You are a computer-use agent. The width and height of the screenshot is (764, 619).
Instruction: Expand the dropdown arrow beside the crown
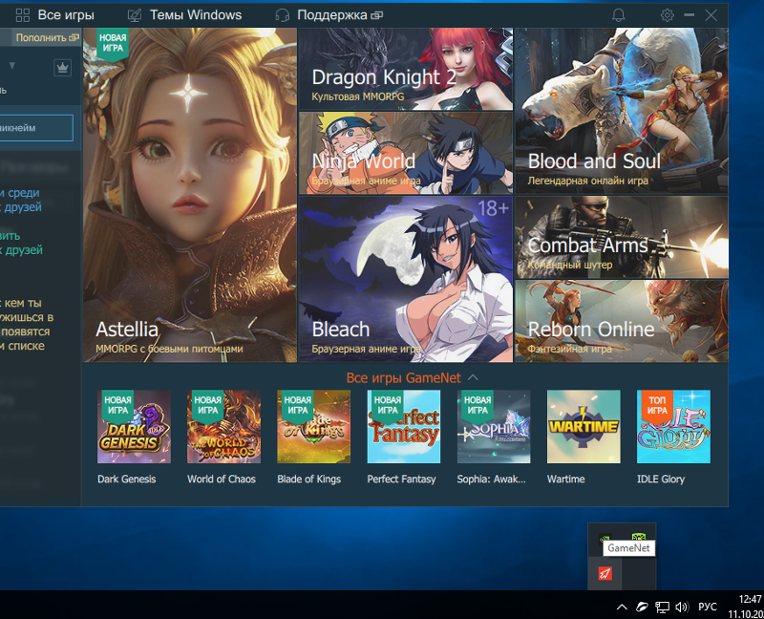12,65
